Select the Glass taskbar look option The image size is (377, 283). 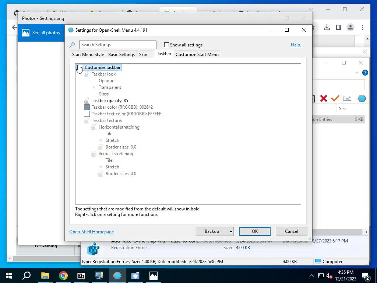coord(103,94)
